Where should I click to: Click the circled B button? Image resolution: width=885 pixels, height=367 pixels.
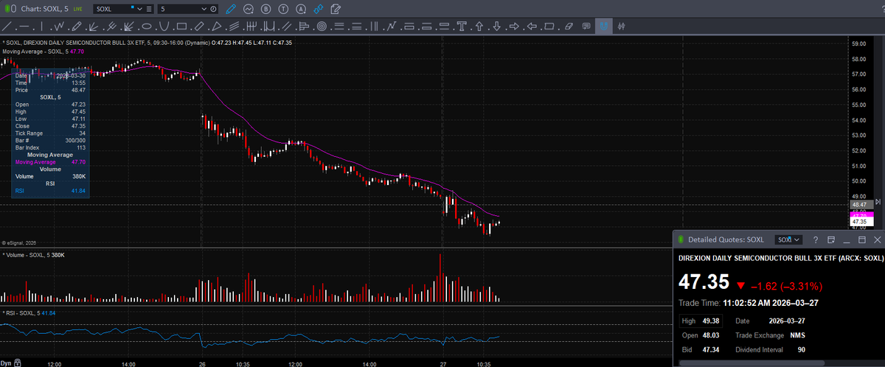[x=265, y=10]
